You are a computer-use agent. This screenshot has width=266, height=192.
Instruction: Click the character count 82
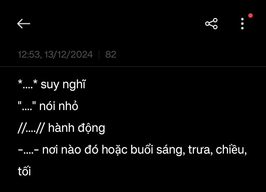point(111,55)
